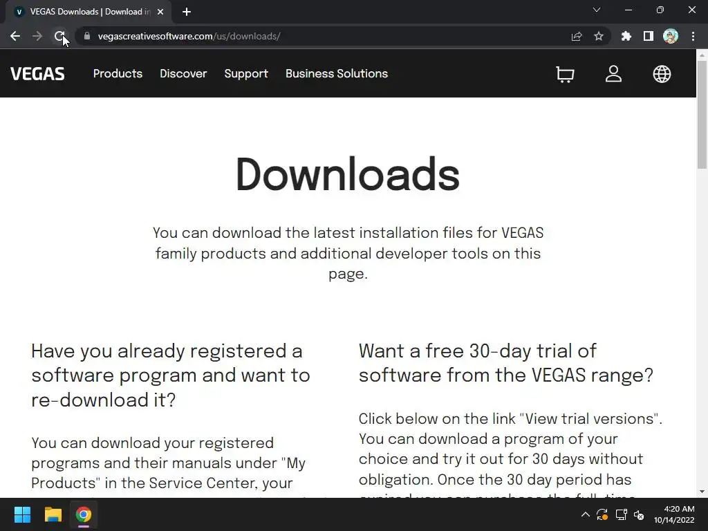Screen dimensions: 708x531
Task: Open the tab search chevron
Action: [x=597, y=10]
